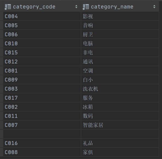Select cell C011
The height and width of the screenshot is (159, 162).
click(x=42, y=116)
